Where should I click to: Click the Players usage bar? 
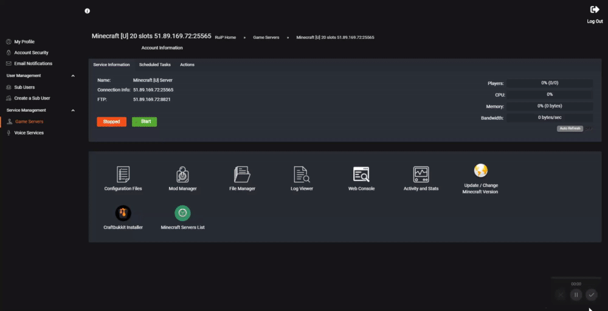(550, 83)
